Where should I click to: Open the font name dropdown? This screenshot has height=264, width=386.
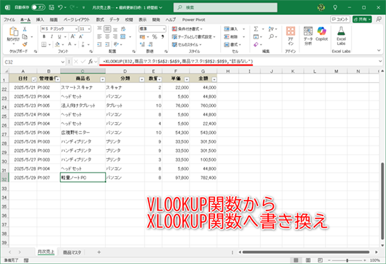(x=76, y=29)
